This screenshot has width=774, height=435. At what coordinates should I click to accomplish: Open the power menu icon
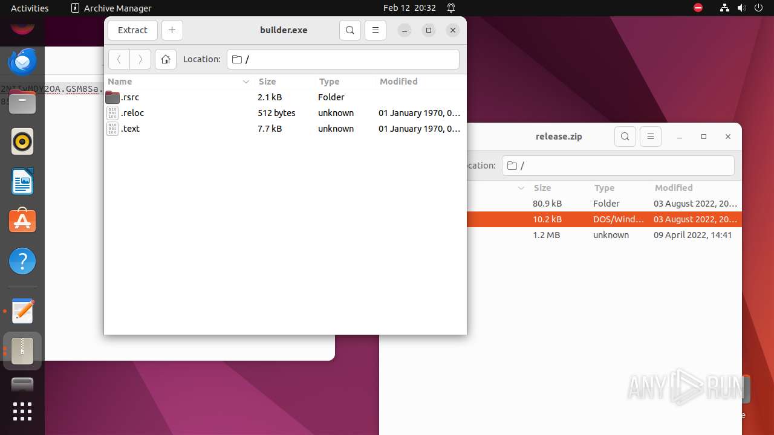[x=758, y=8]
